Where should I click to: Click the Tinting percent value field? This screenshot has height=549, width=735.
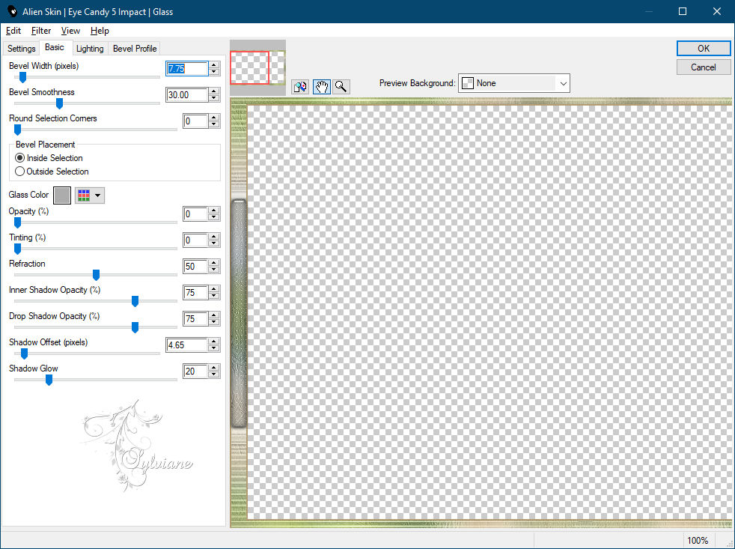click(195, 240)
